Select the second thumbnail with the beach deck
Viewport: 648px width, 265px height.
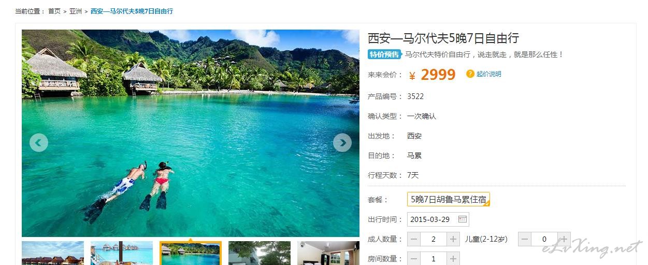[122, 253]
